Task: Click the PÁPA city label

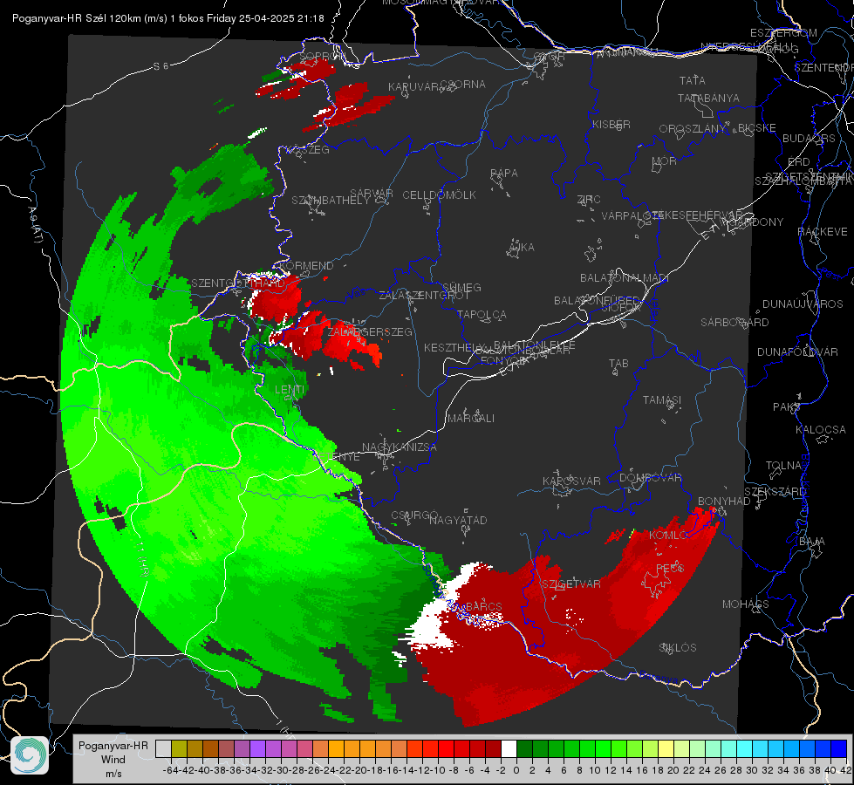Action: click(x=504, y=174)
